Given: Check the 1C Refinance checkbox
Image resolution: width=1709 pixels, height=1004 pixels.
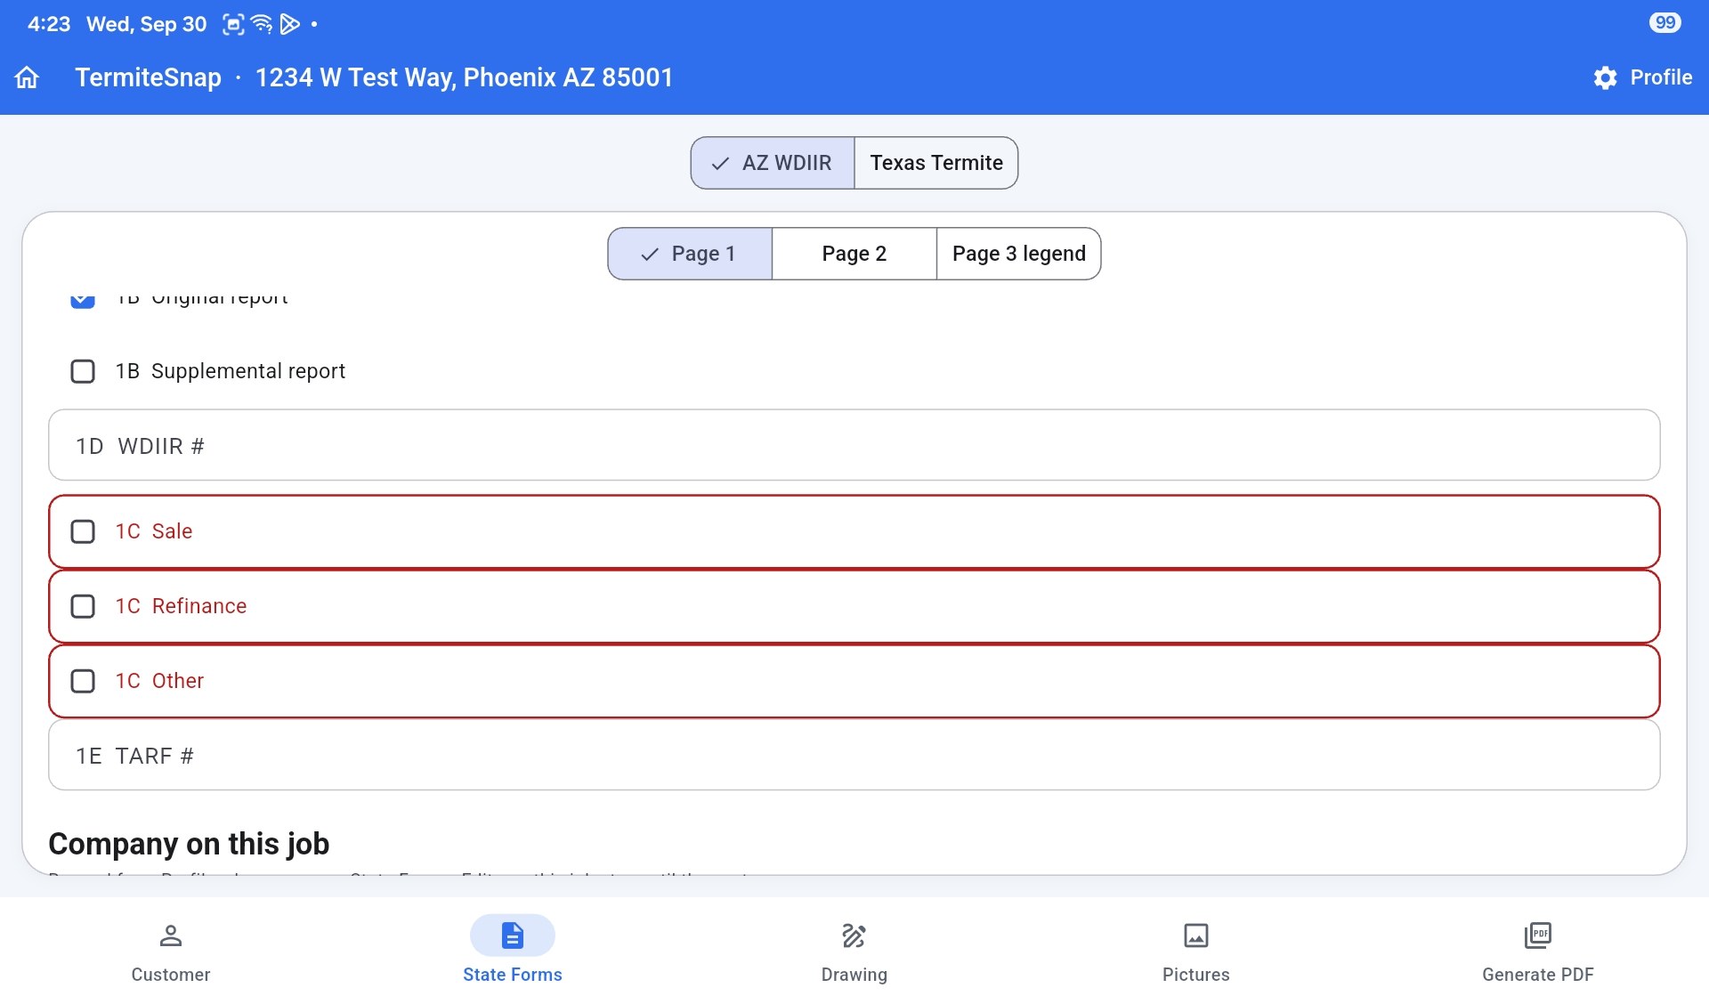Looking at the screenshot, I should click(x=83, y=606).
